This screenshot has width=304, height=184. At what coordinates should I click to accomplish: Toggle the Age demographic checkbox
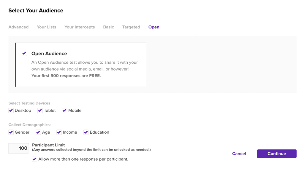point(38,132)
